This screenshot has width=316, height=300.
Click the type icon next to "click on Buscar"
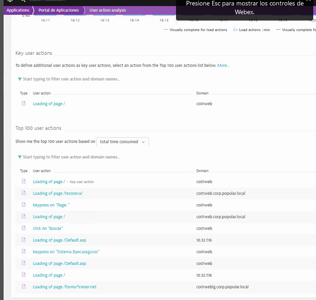tap(24, 228)
